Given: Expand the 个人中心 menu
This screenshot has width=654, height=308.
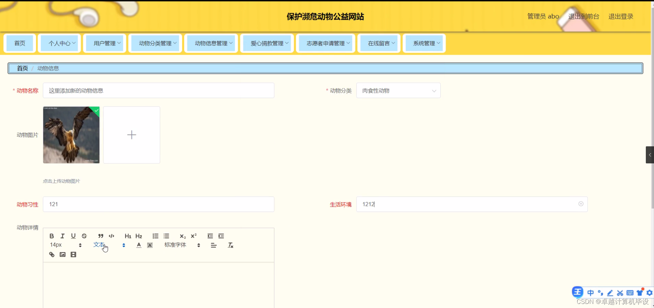Looking at the screenshot, I should click(x=59, y=43).
